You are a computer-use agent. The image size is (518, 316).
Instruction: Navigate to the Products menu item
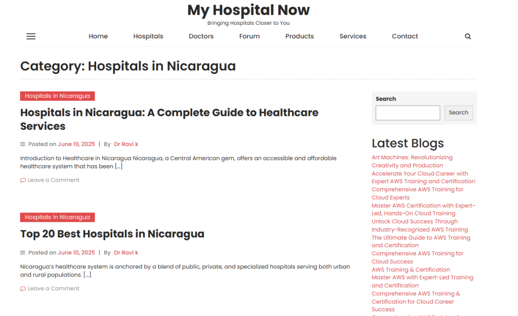pyautogui.click(x=299, y=36)
